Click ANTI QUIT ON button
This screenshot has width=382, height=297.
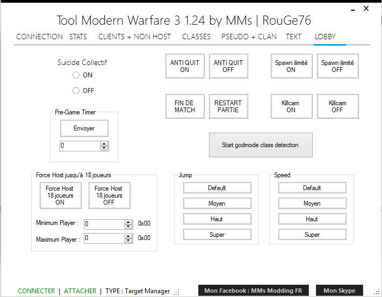coord(185,66)
